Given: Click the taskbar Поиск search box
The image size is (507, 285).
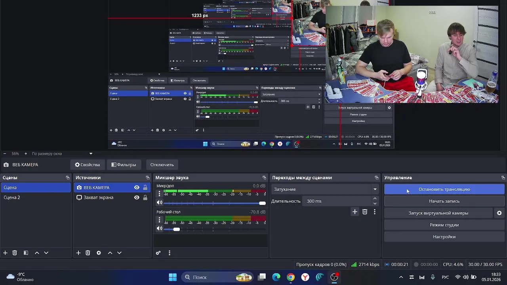Looking at the screenshot, I should click(218, 277).
